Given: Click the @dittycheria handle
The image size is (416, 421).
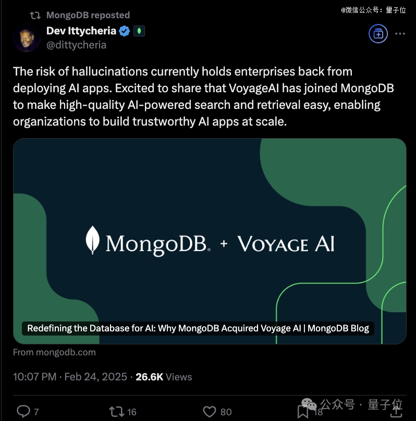Looking at the screenshot, I should (76, 45).
